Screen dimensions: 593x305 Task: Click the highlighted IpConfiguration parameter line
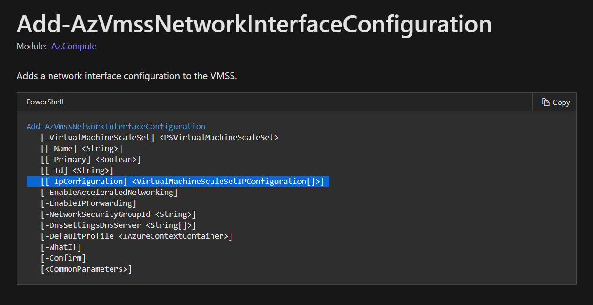tap(176, 181)
